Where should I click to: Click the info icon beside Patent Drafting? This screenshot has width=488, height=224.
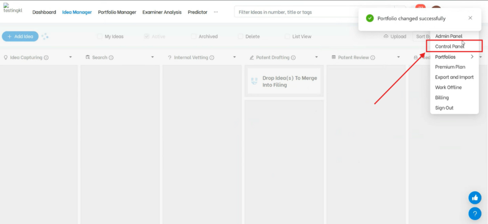point(293,58)
